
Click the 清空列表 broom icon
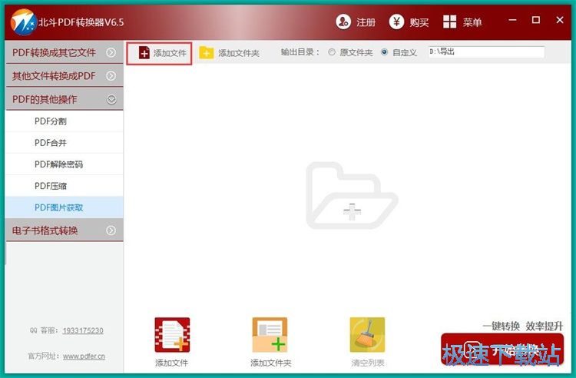tap(367, 335)
